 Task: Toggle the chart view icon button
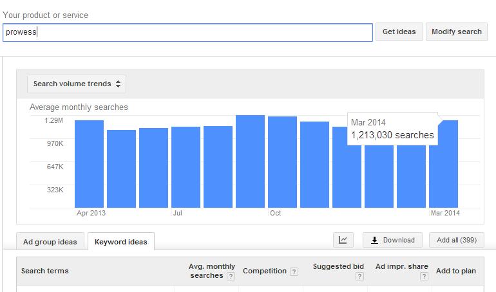coord(343,241)
